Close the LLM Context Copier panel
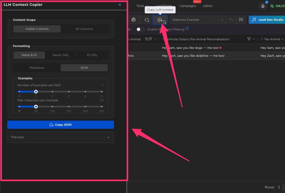 click(x=120, y=5)
